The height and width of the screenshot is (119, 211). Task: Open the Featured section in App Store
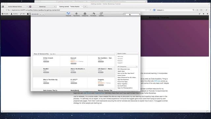click(x=68, y=14)
